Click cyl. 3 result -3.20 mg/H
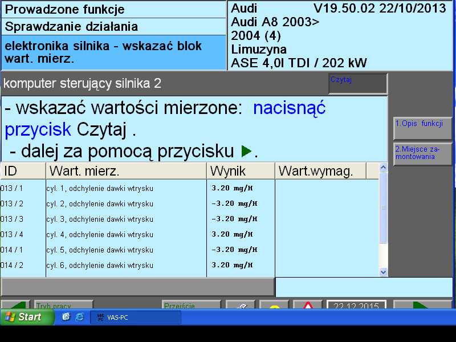The image size is (456, 342). pos(234,219)
